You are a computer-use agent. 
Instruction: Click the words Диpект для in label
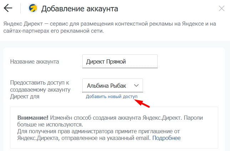pyautogui.click(x=25, y=96)
